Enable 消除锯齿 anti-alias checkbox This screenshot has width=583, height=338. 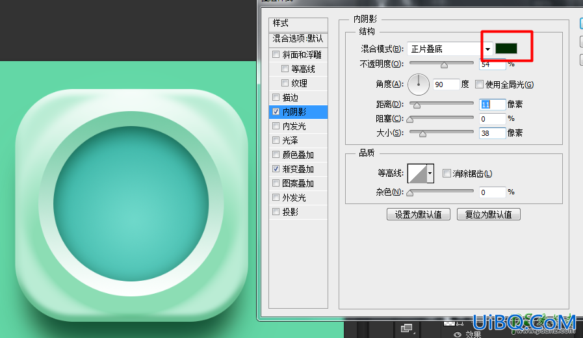point(447,174)
